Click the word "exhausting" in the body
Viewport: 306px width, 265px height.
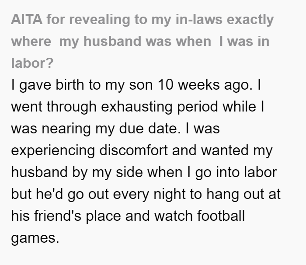[x=136, y=107]
